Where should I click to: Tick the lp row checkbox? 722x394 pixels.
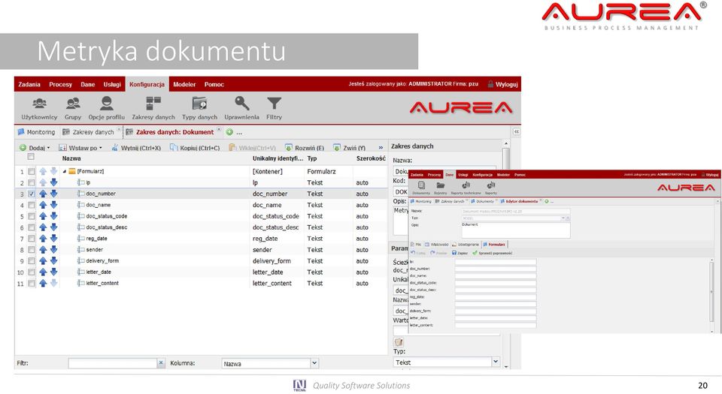(x=31, y=182)
